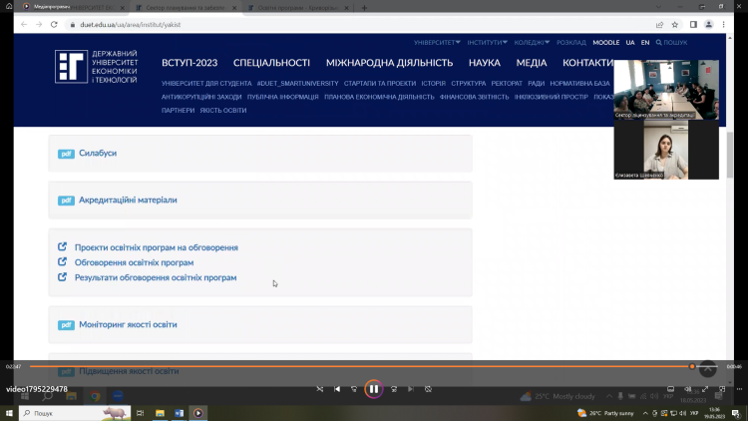Bookmark this page with the star icon
The image size is (748, 421).
tap(675, 24)
